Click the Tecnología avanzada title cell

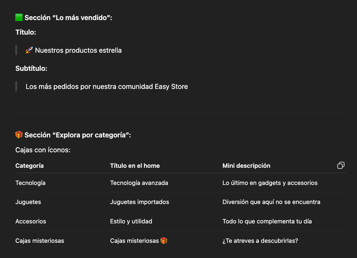[x=139, y=183]
